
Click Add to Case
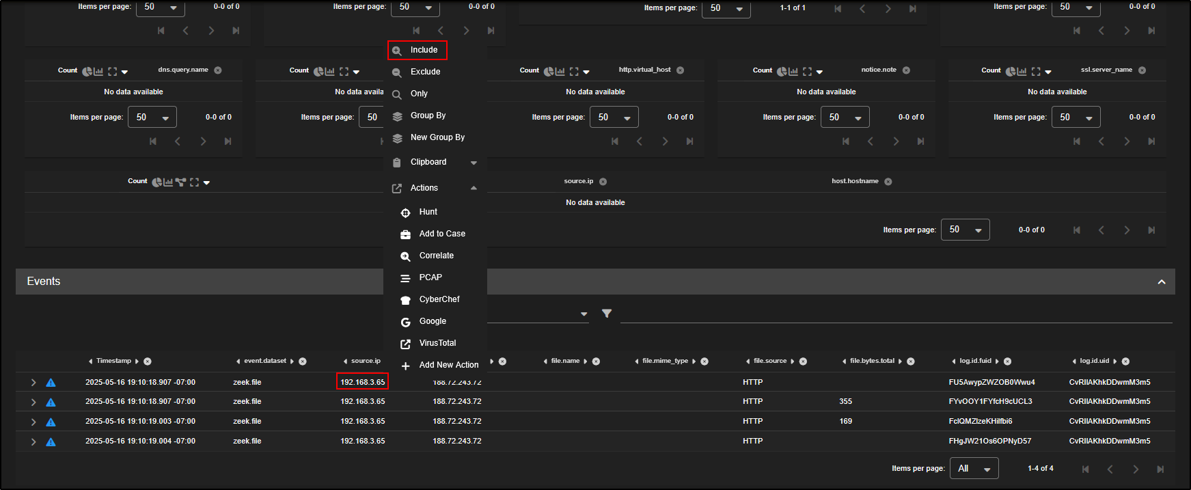point(442,234)
